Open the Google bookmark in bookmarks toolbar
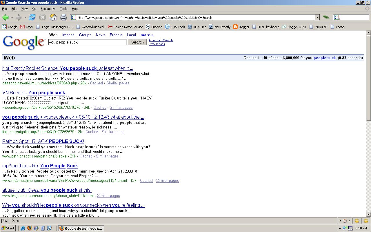Viewport: 371px width, 232px height. pyautogui.click(x=10, y=27)
